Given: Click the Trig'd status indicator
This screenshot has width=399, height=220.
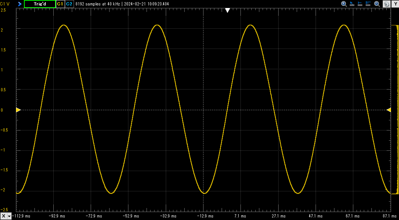Looking at the screenshot, I should [40, 4].
